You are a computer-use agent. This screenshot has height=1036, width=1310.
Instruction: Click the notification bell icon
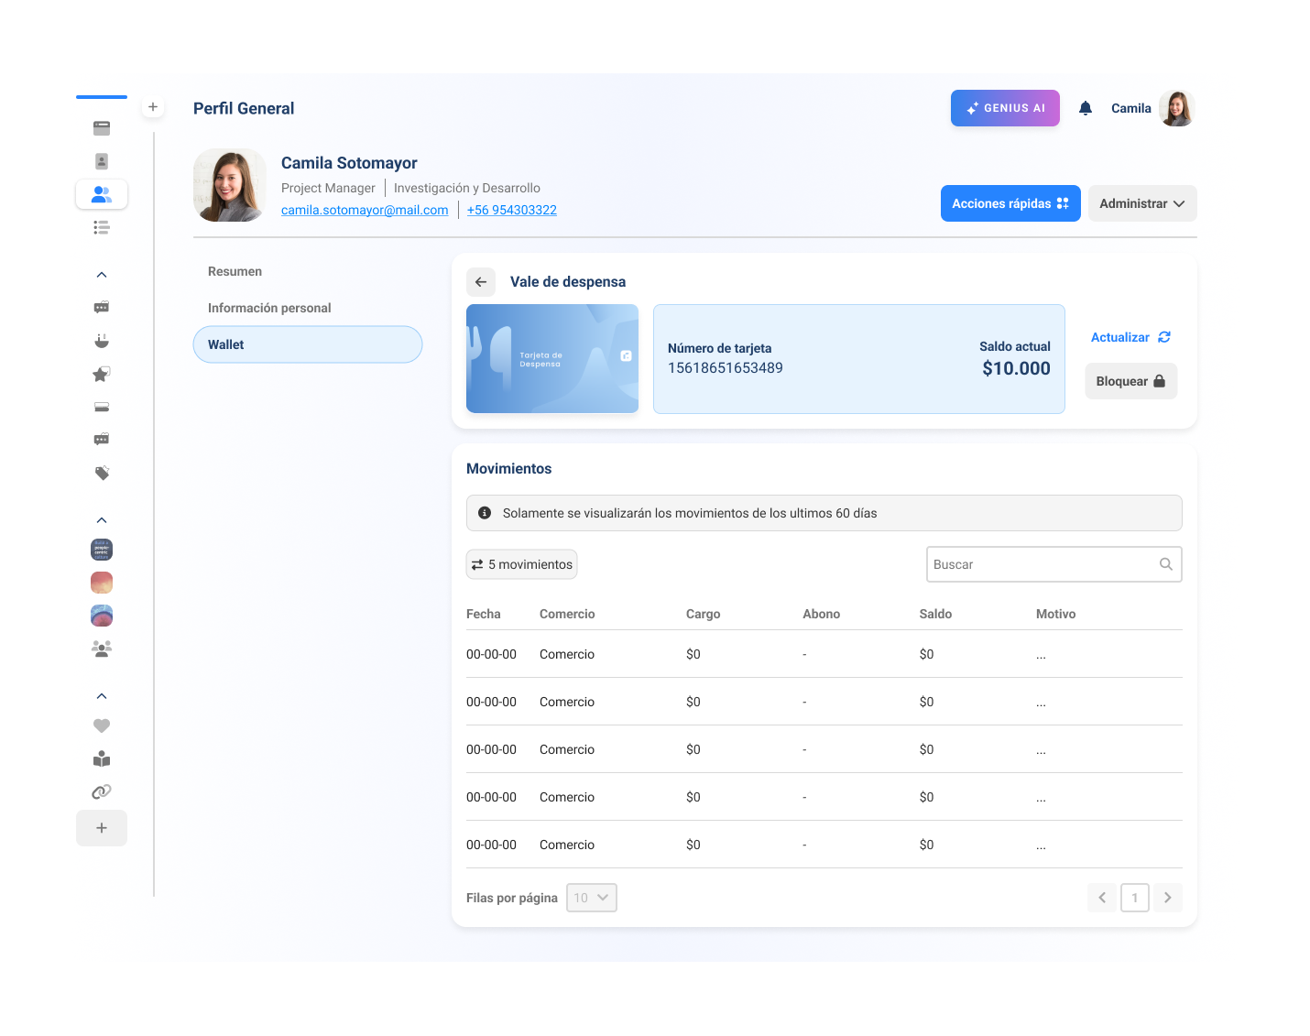[1086, 108]
